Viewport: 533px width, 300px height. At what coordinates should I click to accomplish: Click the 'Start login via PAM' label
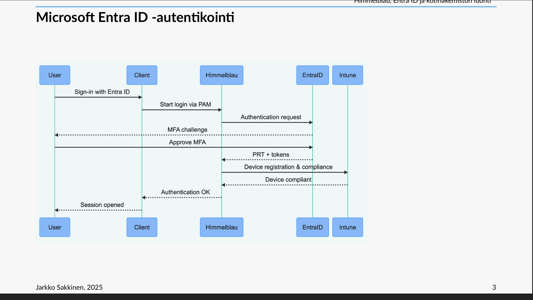tap(185, 104)
